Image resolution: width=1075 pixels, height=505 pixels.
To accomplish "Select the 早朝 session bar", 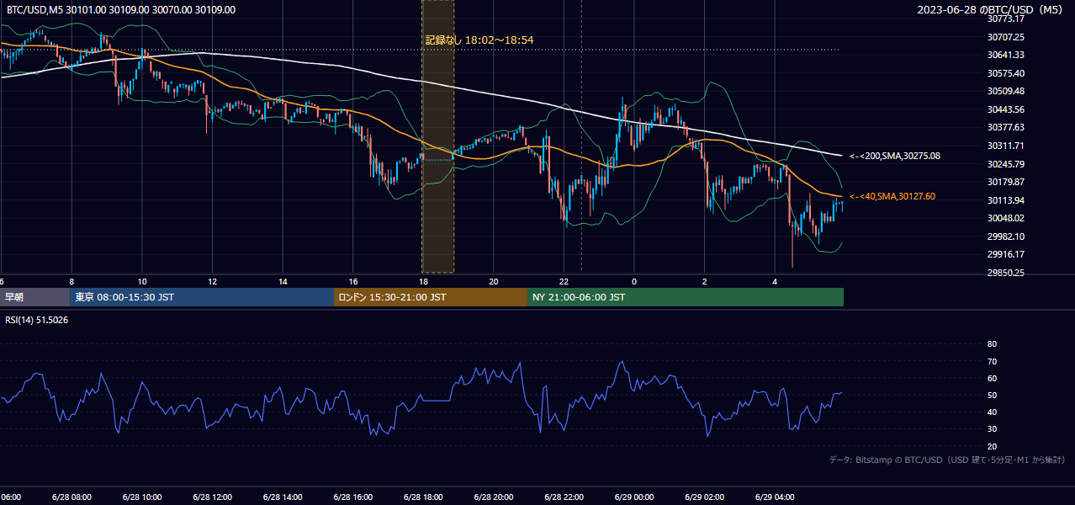I will point(34,297).
